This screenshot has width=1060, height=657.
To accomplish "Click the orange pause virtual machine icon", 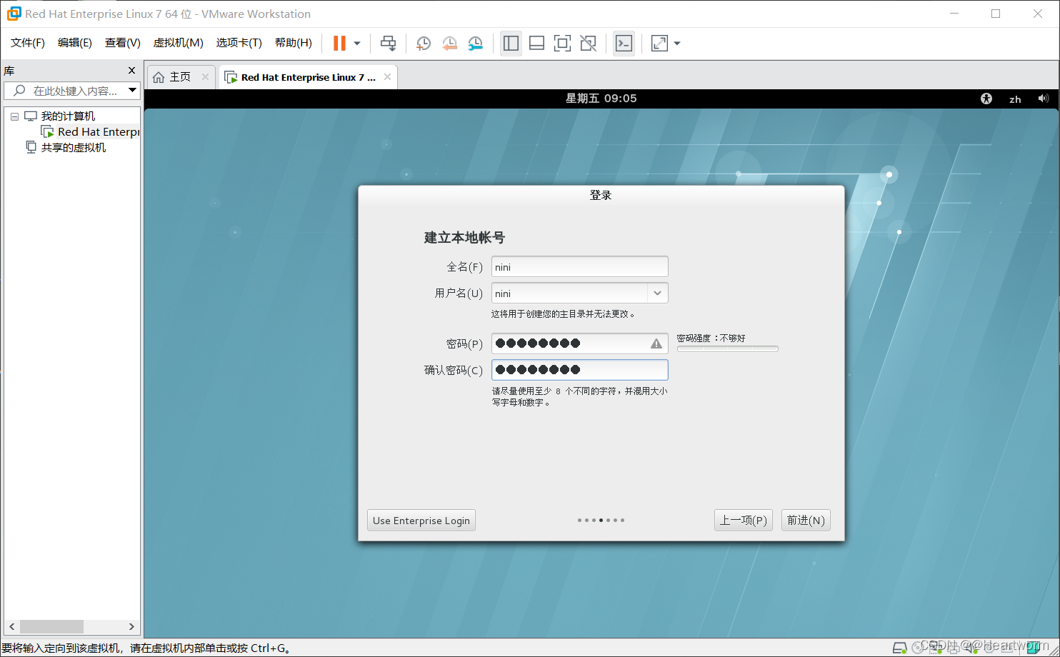I will click(339, 44).
